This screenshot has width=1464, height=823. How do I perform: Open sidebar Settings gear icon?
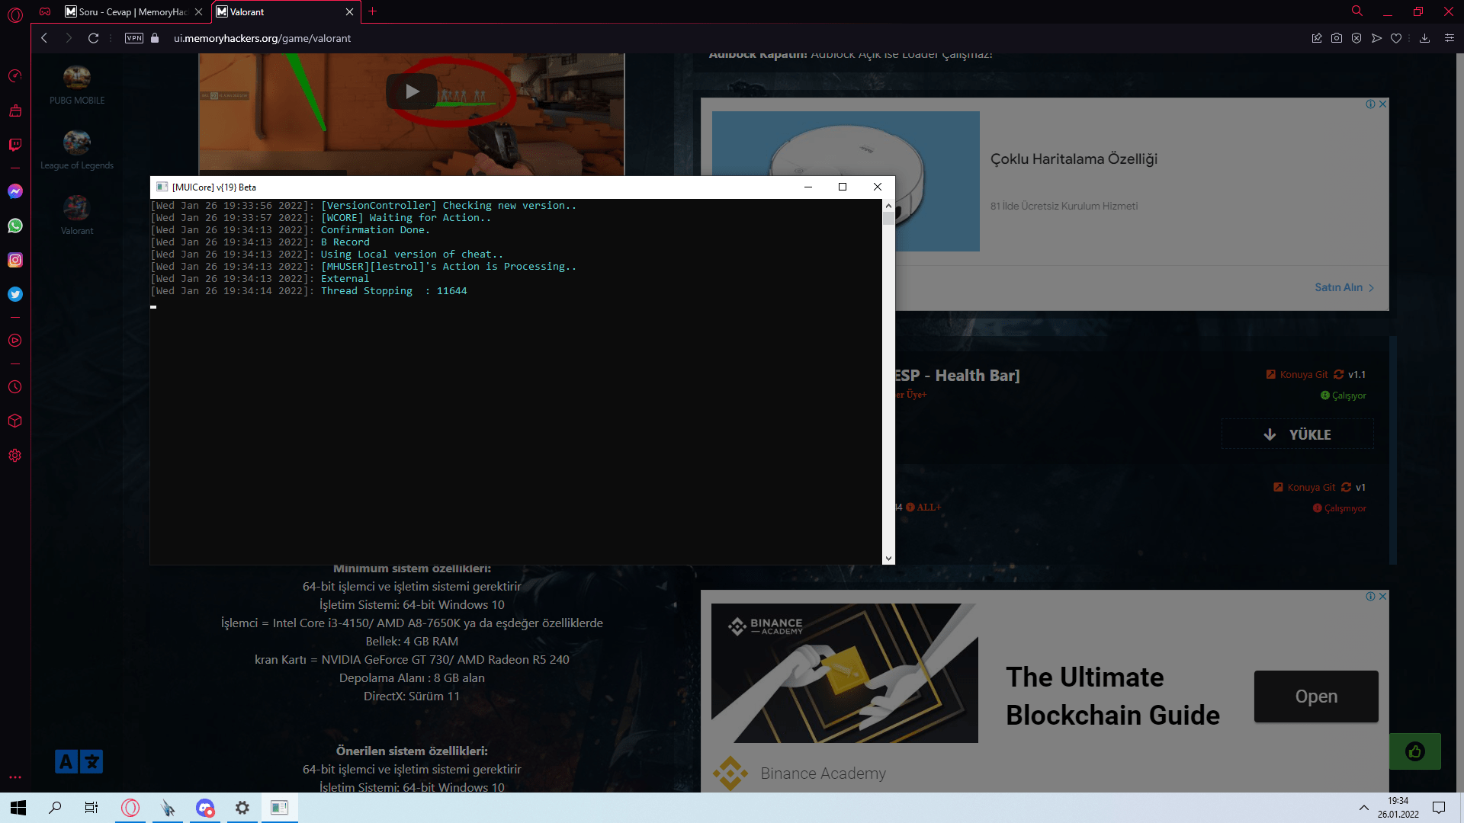[15, 456]
